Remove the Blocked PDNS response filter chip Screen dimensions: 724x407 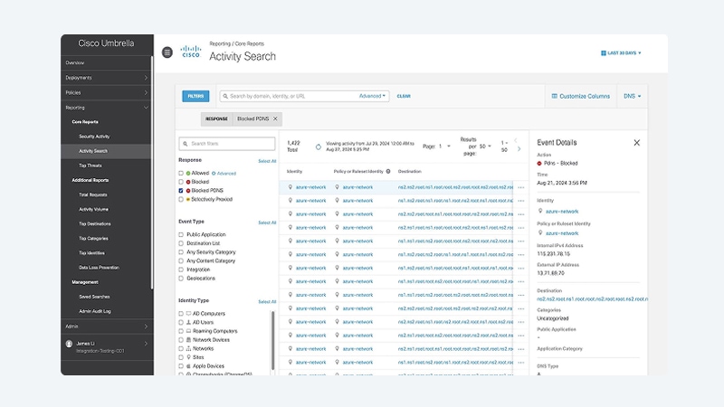pyautogui.click(x=275, y=118)
